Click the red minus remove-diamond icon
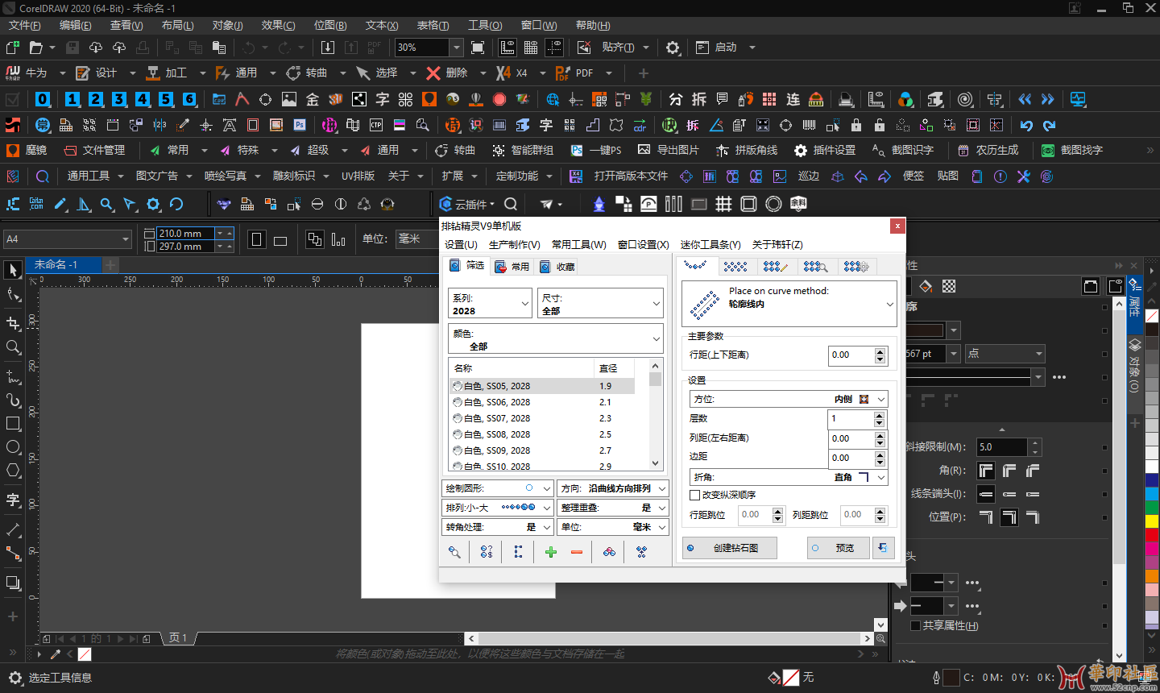Screen dimensions: 1160x693 pos(577,552)
